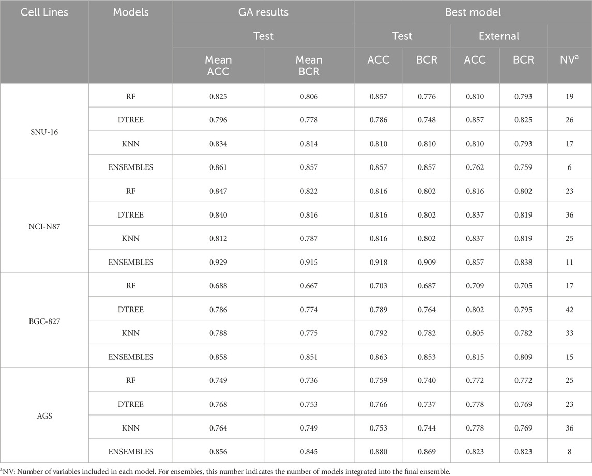Image resolution: width=592 pixels, height=476 pixels.
Task: Click the NV value 42
Action: point(569,310)
